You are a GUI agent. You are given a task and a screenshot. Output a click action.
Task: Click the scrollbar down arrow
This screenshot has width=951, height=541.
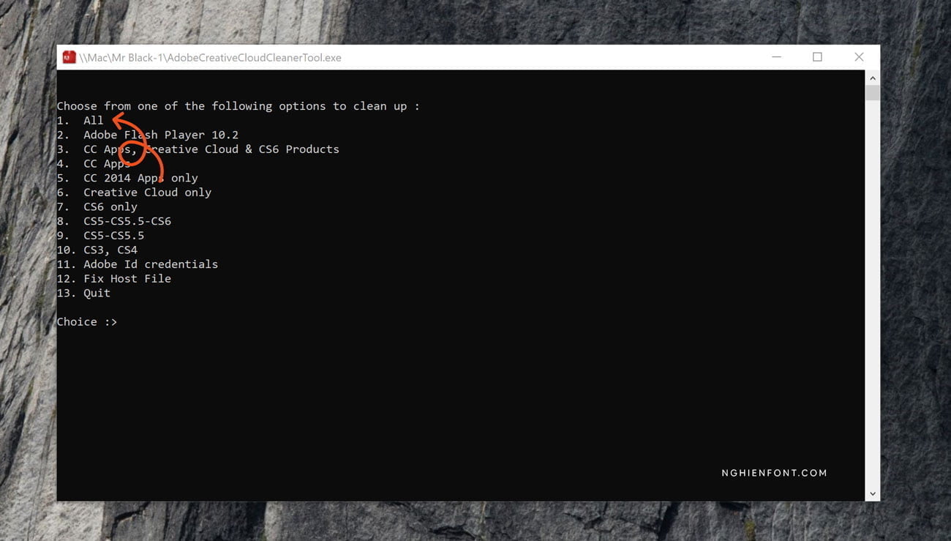[872, 494]
